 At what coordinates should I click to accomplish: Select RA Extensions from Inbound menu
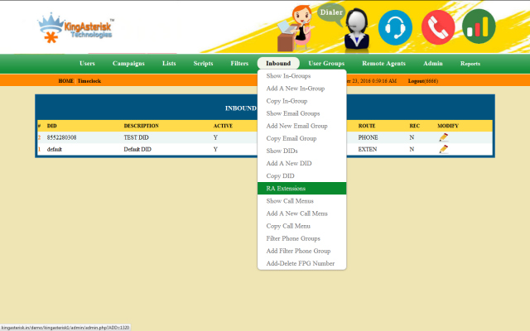click(x=286, y=189)
